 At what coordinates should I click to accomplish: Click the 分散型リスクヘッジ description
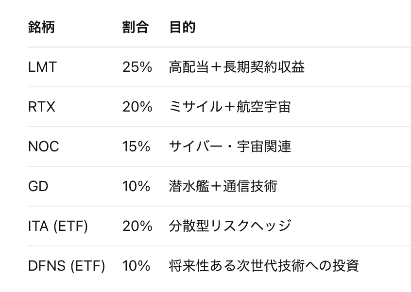pyautogui.click(x=230, y=226)
